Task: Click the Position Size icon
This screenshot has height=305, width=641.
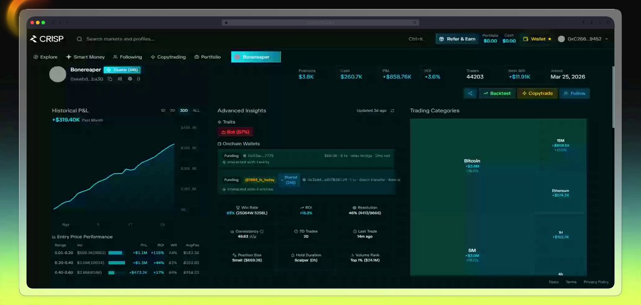Action: [x=235, y=255]
